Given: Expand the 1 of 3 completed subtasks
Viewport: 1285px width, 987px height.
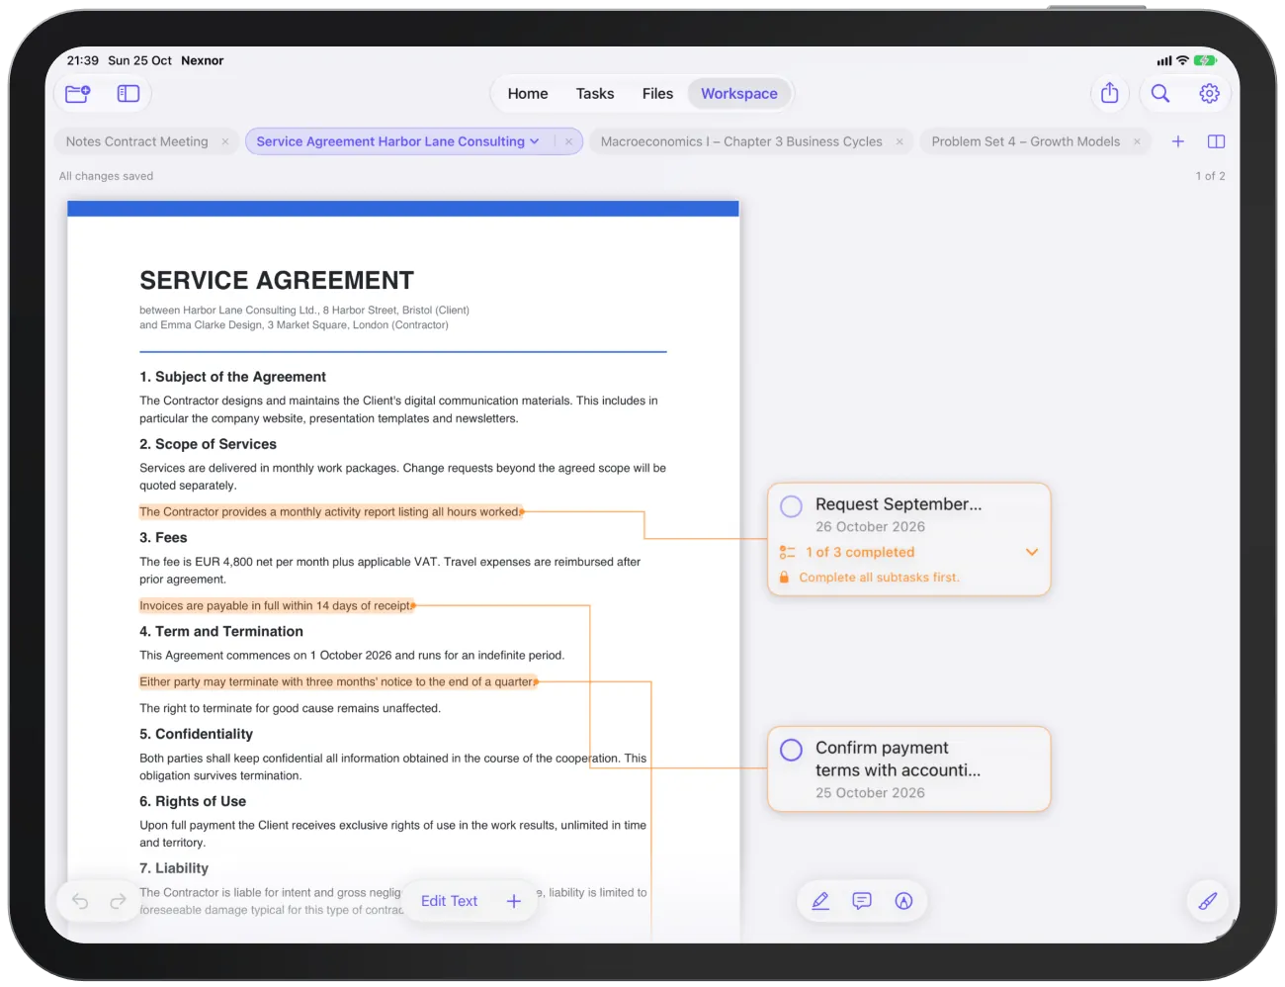Looking at the screenshot, I should [x=1032, y=552].
